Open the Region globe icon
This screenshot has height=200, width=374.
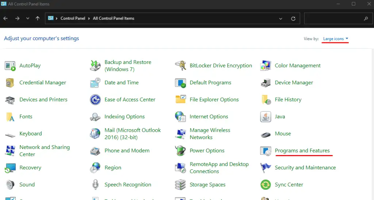click(x=95, y=168)
